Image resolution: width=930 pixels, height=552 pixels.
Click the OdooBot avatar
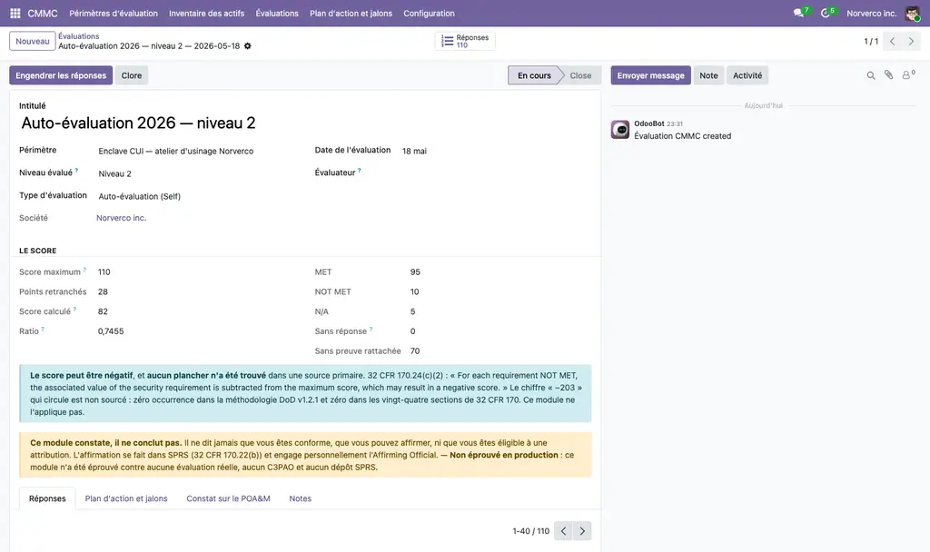click(620, 129)
